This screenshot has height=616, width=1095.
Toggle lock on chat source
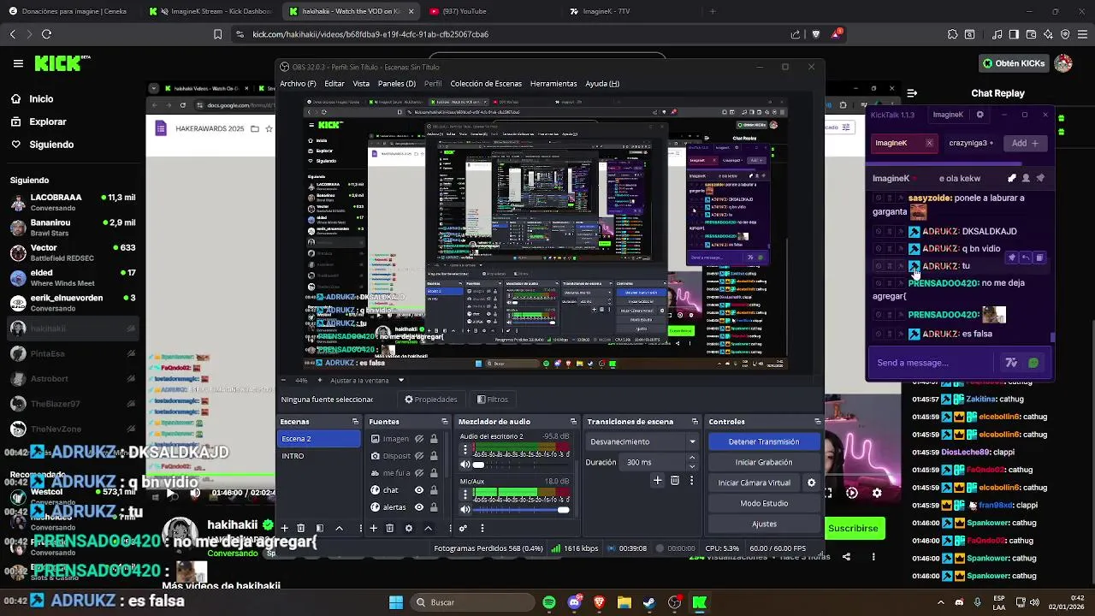[434, 490]
